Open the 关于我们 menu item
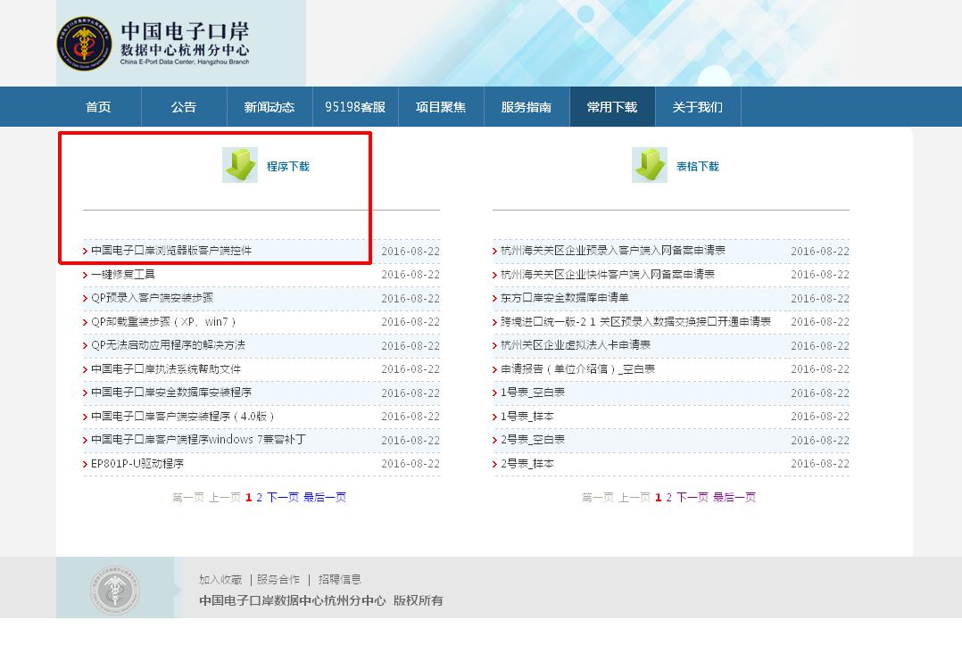 698,107
